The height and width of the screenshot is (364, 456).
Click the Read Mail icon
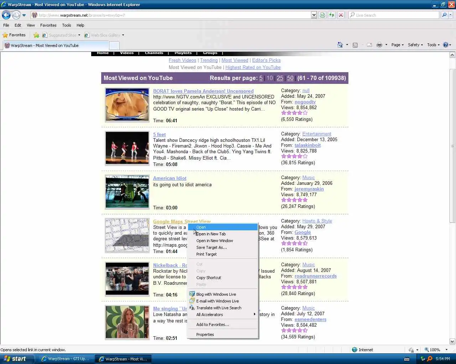click(369, 45)
